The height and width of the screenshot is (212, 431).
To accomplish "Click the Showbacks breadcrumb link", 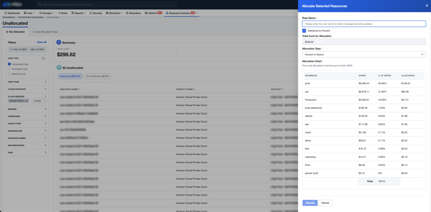I will pyautogui.click(x=8, y=17).
